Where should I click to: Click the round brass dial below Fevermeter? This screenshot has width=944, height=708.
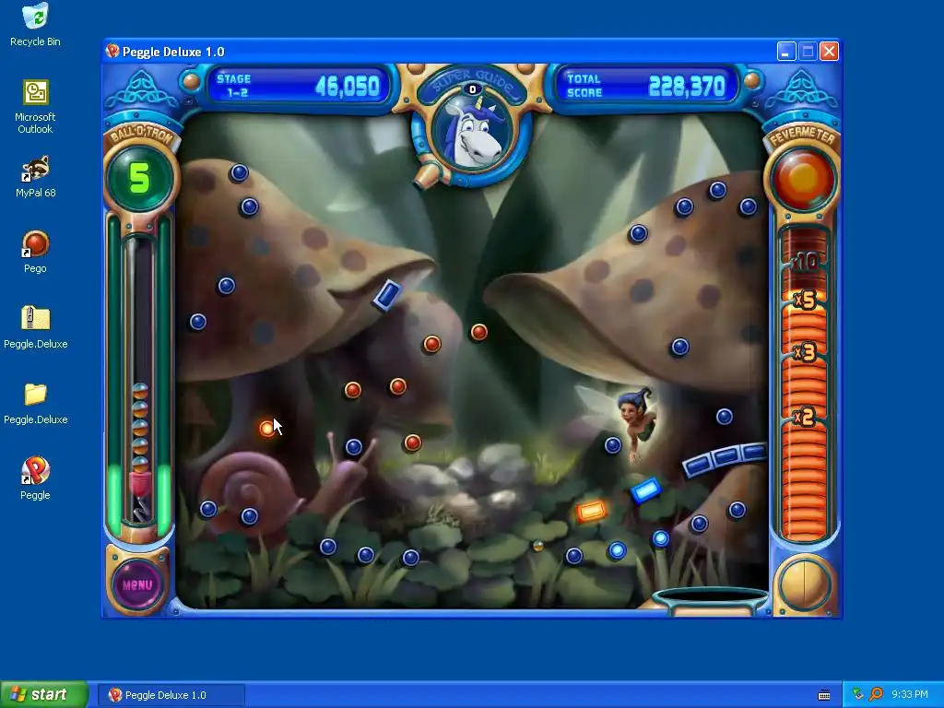804,584
